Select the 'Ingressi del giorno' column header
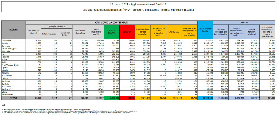 click(64, 34)
